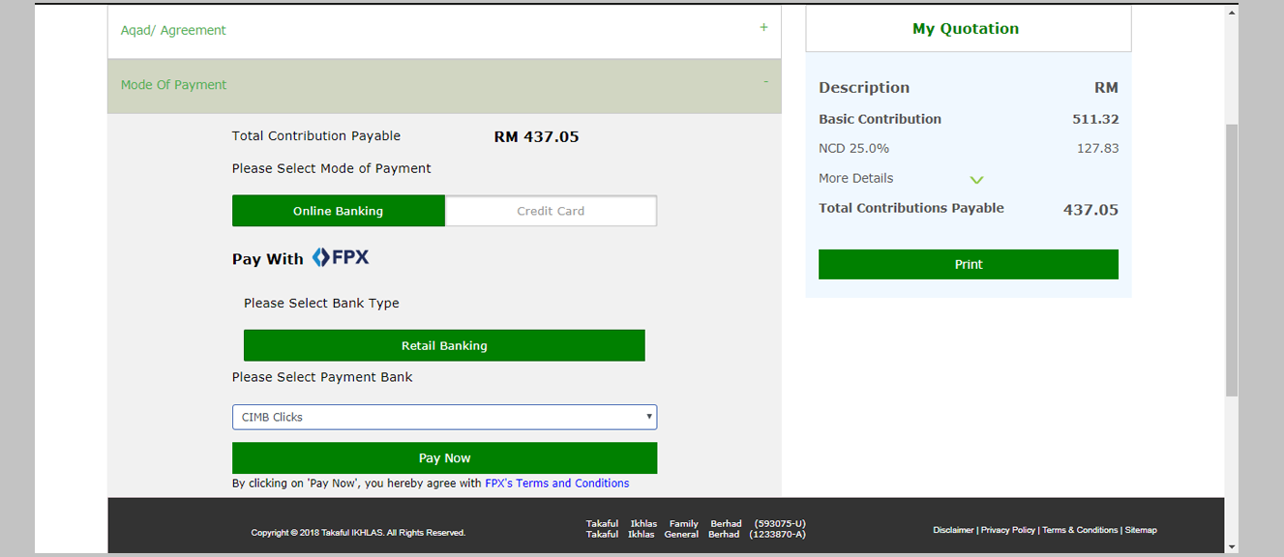Screen dimensions: 1284x557
Task: Open the Sitemap footer link
Action: click(1141, 530)
